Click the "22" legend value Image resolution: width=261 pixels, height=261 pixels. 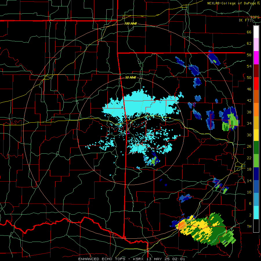(x=249, y=158)
